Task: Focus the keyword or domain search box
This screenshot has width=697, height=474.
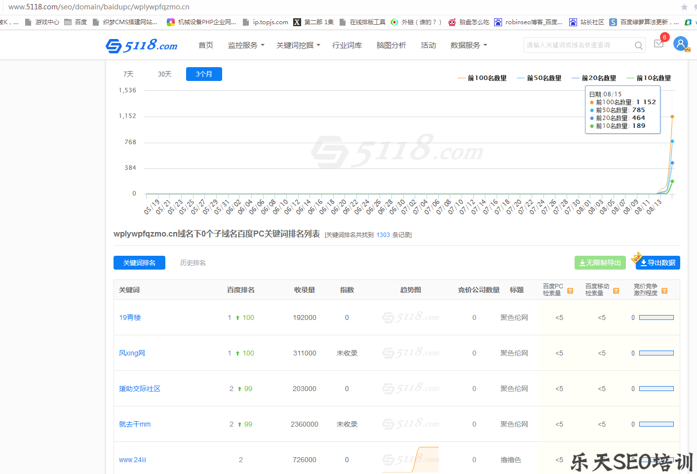Action: (578, 45)
